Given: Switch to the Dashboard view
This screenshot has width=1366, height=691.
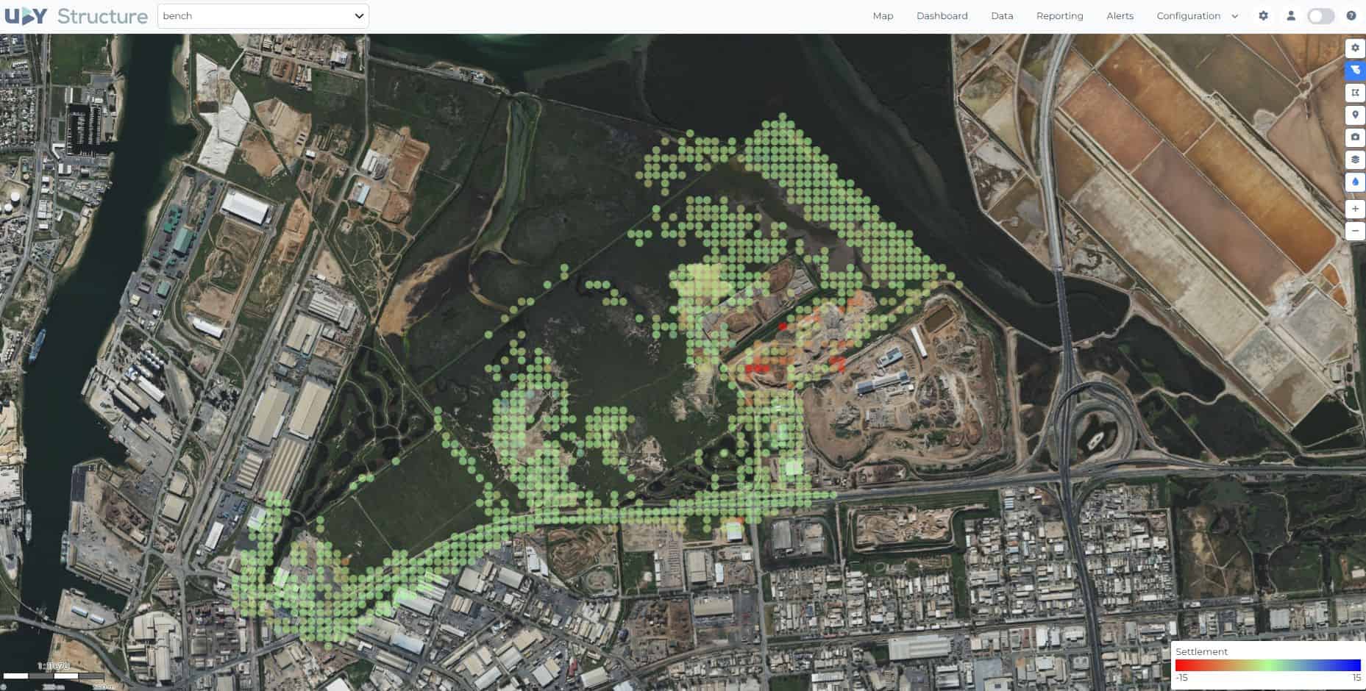Looking at the screenshot, I should (x=942, y=15).
